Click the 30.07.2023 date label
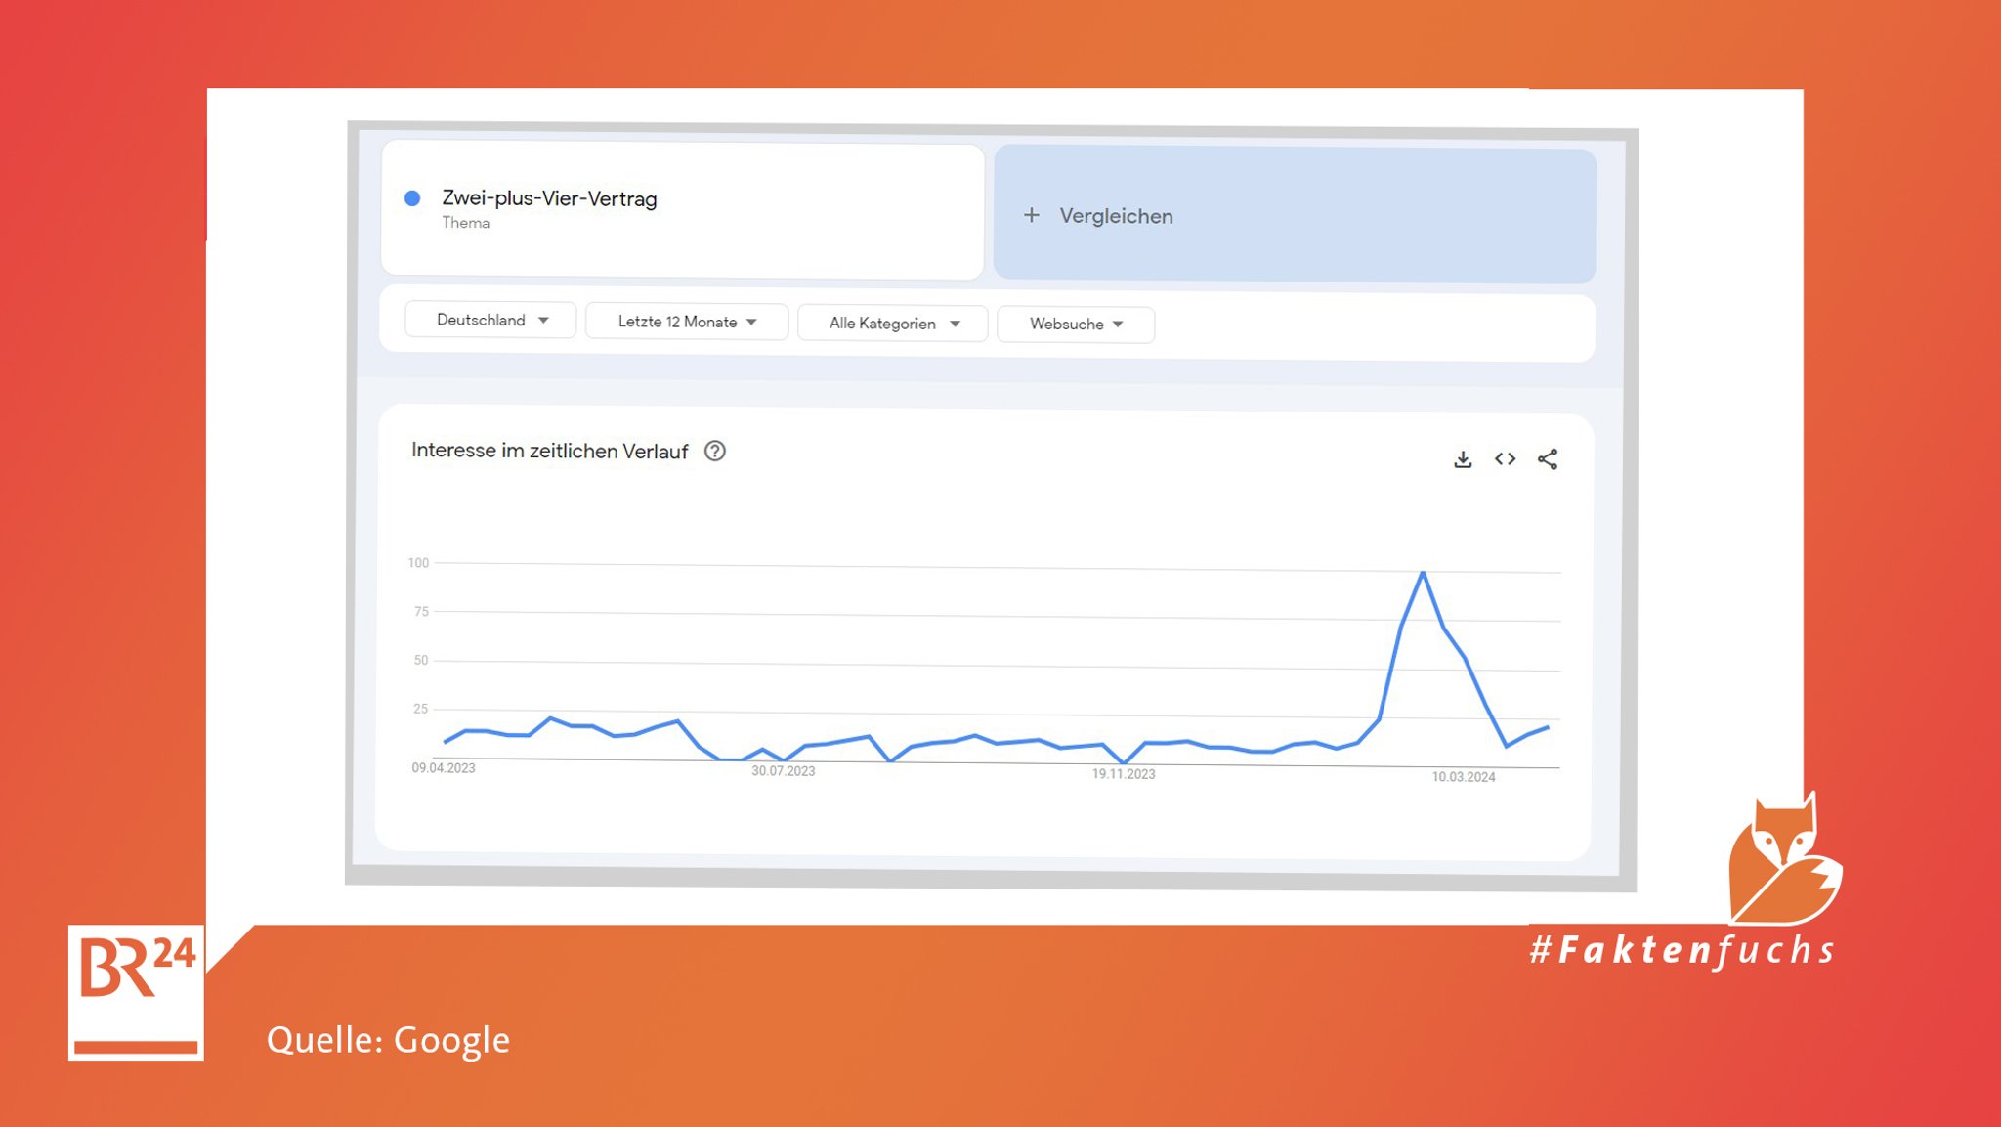2001x1127 pixels. tap(783, 771)
